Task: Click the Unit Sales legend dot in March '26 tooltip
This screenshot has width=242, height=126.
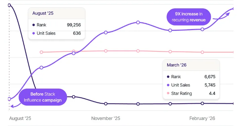Action: 168,85
